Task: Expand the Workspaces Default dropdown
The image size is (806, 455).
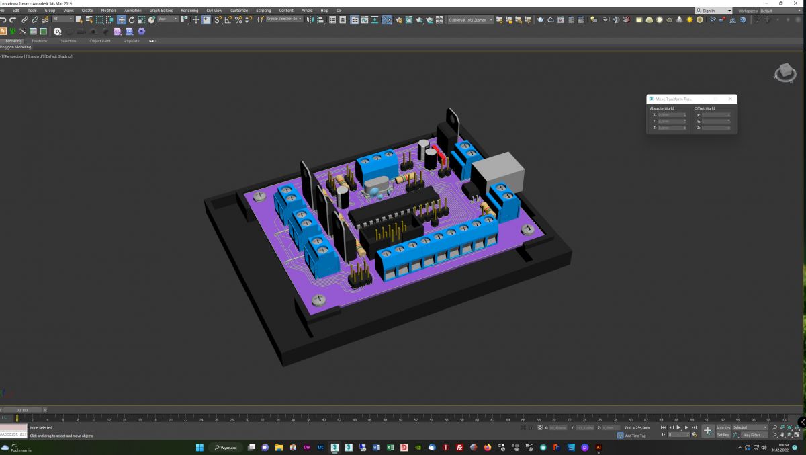Action: [779, 11]
